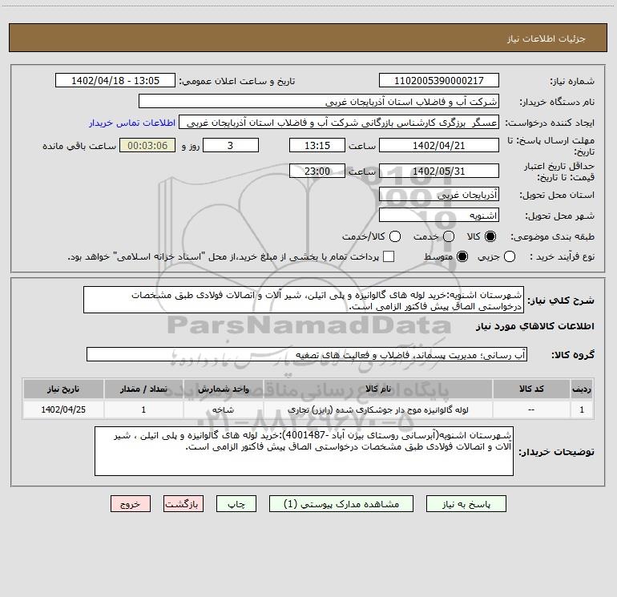The height and width of the screenshot is (597, 617).
Task: Click the unit cell شاخه
Action: 223,409
